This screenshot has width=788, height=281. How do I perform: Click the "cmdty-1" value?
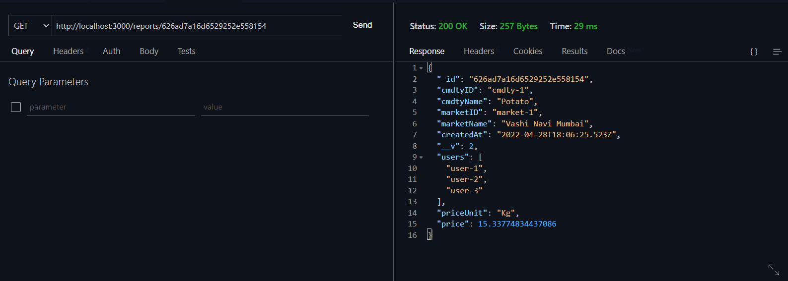[508, 90]
